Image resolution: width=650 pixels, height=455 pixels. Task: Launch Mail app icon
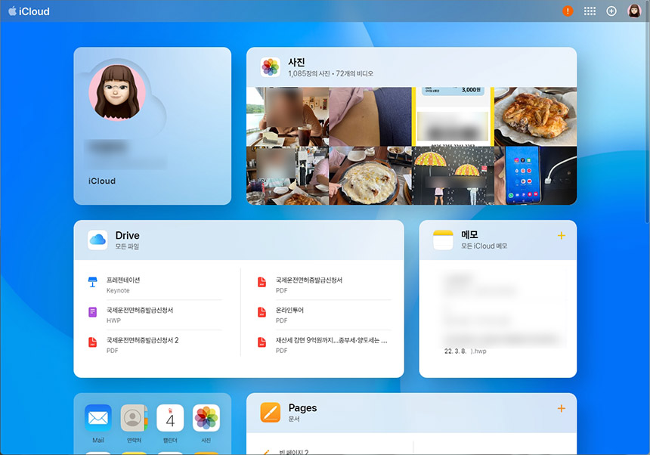(x=98, y=418)
